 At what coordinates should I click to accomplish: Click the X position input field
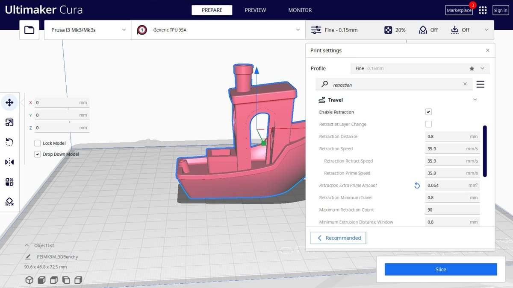pyautogui.click(x=62, y=103)
